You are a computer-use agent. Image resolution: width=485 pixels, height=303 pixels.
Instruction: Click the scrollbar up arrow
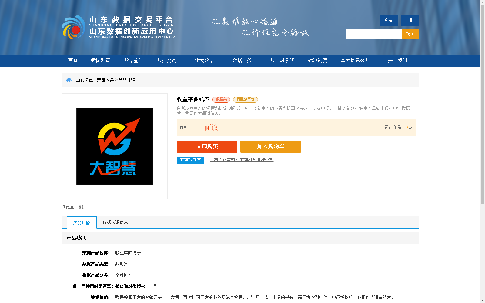483,2
